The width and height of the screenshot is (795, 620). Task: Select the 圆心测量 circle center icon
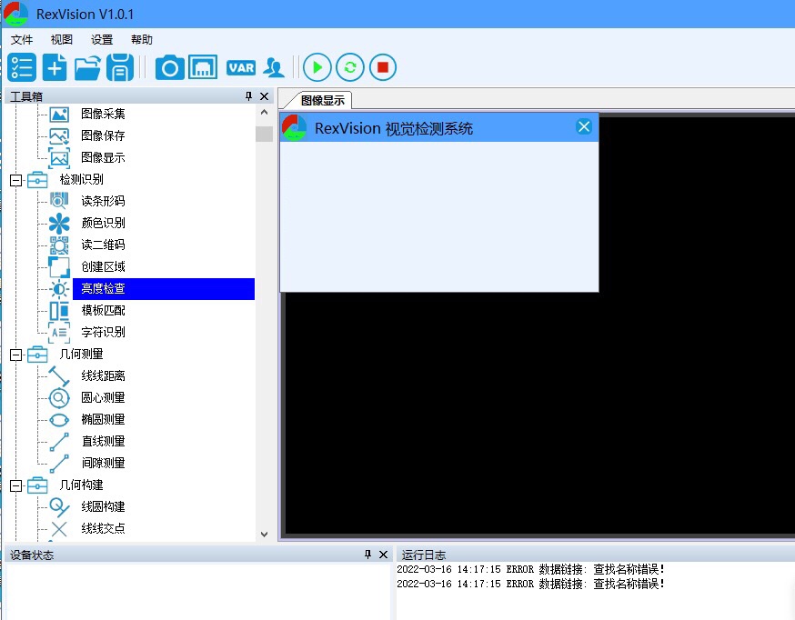(59, 397)
